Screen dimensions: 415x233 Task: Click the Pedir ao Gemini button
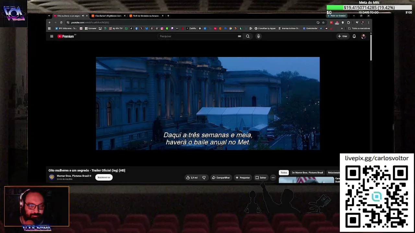[337, 16]
